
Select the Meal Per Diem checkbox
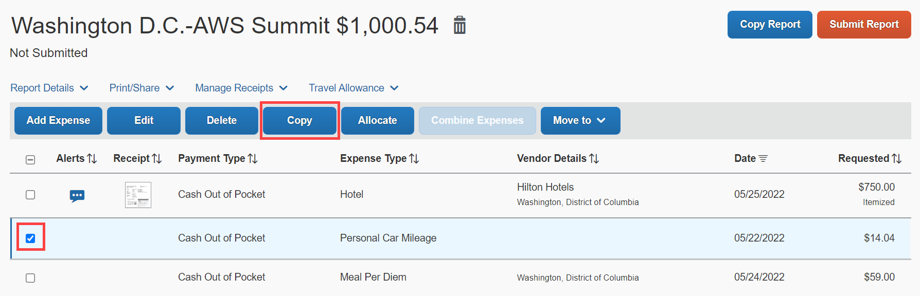[x=30, y=278]
